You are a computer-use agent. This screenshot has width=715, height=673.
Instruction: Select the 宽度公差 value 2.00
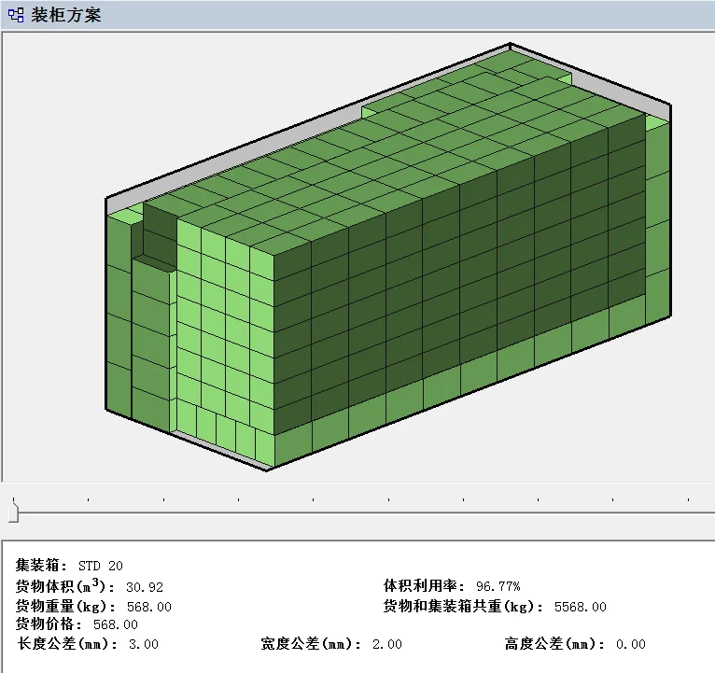[386, 644]
